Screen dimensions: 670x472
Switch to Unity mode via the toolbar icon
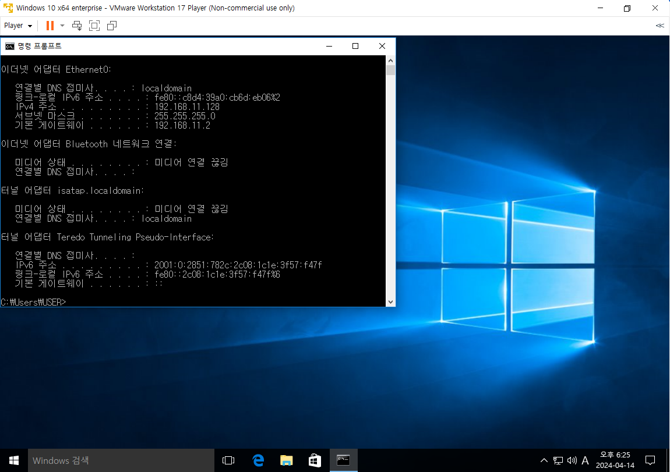(112, 26)
